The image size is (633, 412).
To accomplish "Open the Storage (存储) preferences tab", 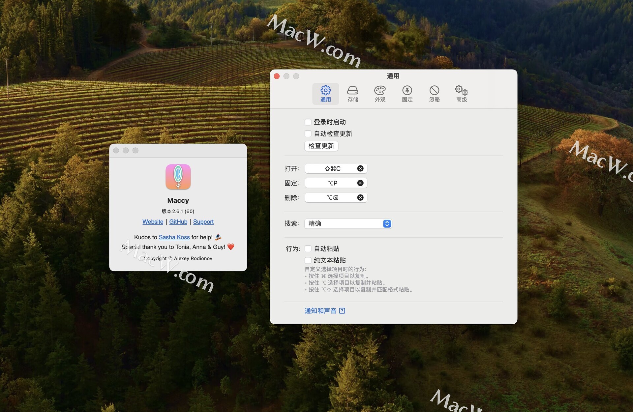I will [352, 94].
